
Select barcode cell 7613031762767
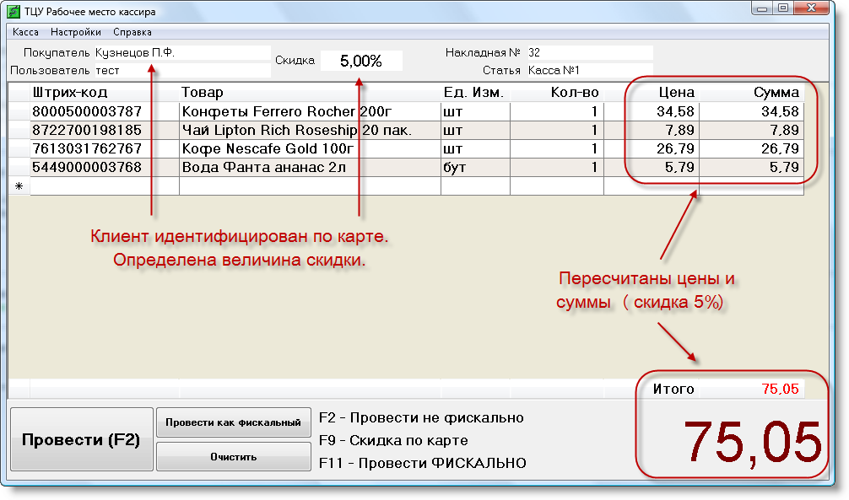(105, 148)
